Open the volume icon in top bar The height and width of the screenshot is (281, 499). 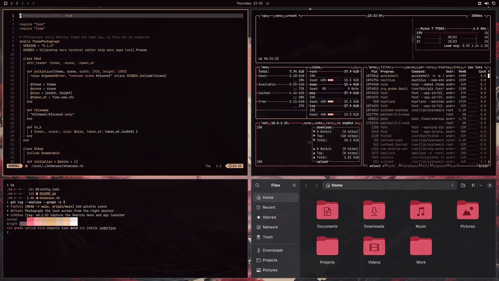click(487, 3)
